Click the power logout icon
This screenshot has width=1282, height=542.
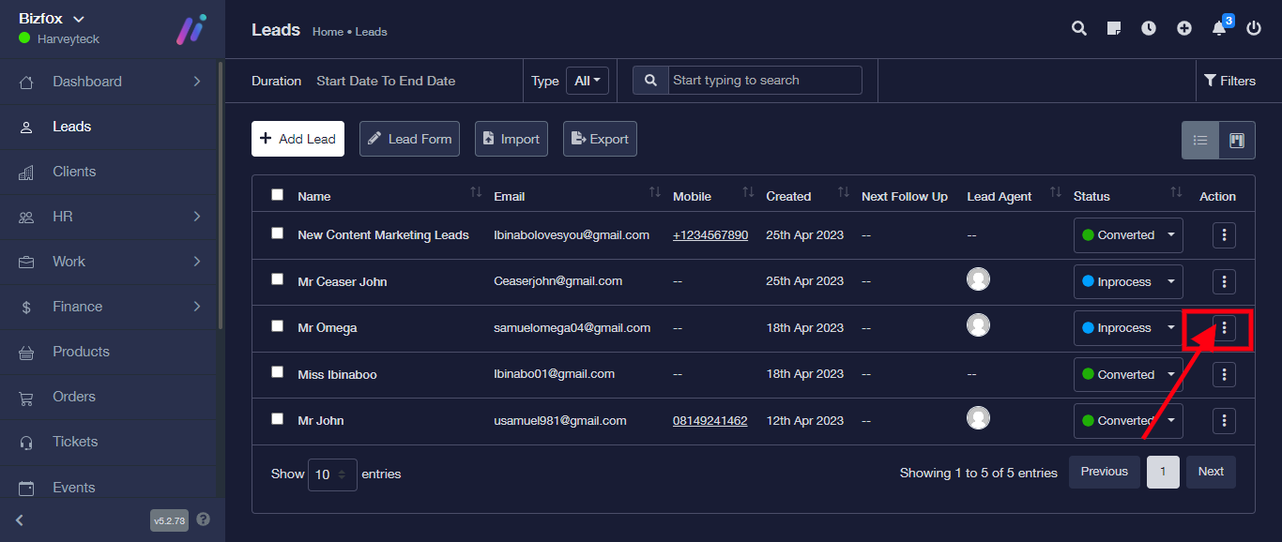coord(1254,28)
